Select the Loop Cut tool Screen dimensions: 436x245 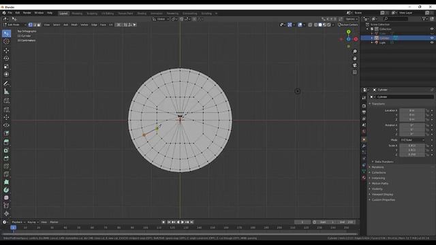(6, 166)
